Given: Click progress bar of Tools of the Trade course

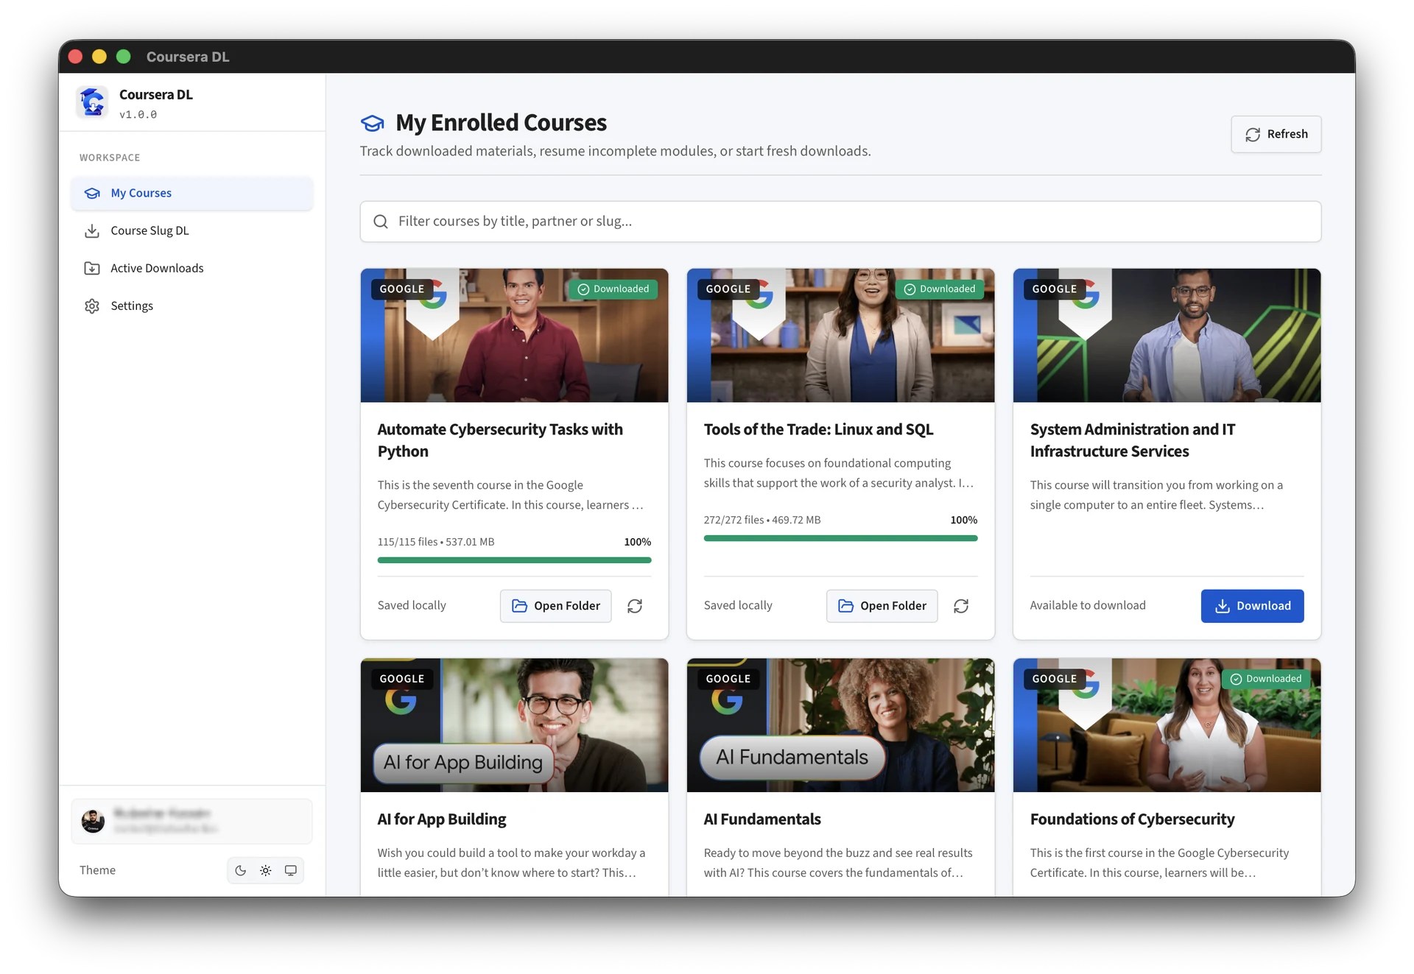Looking at the screenshot, I should tap(840, 538).
